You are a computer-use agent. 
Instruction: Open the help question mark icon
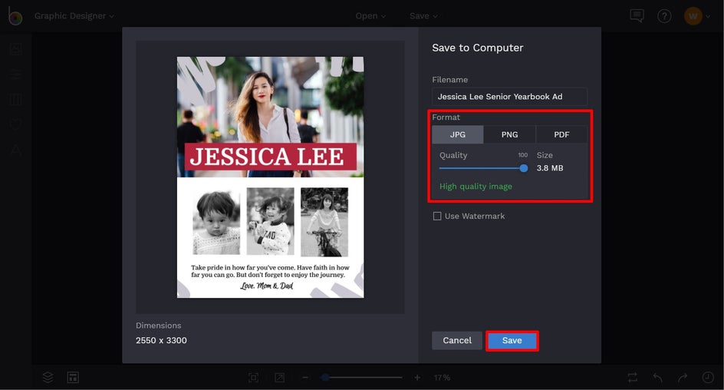point(664,16)
